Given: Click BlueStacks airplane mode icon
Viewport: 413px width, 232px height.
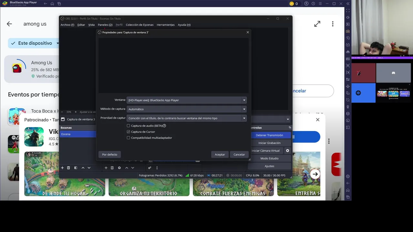Looking at the screenshot, I should pos(348,86).
